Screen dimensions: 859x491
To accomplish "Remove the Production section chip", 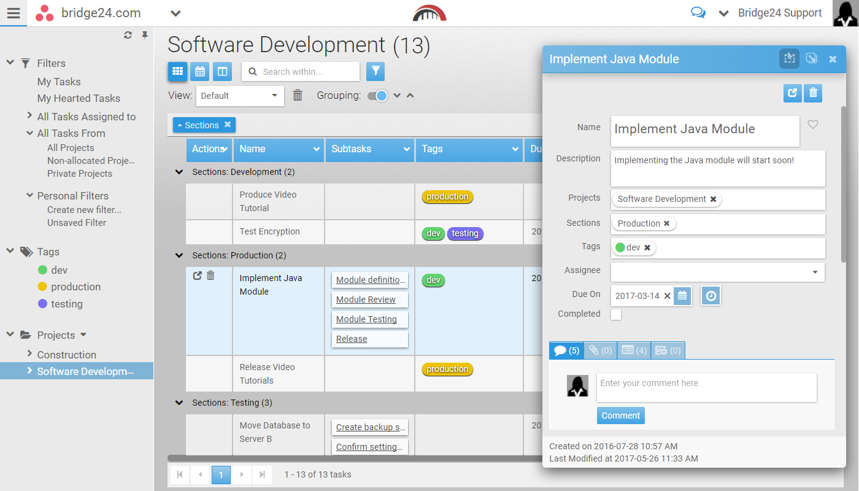I will pos(666,223).
